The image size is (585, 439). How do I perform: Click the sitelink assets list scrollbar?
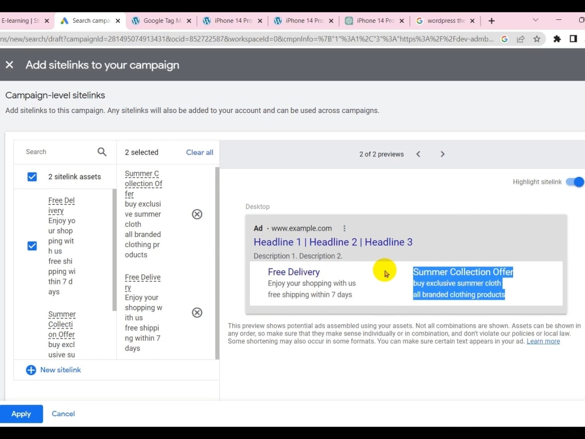click(x=114, y=249)
